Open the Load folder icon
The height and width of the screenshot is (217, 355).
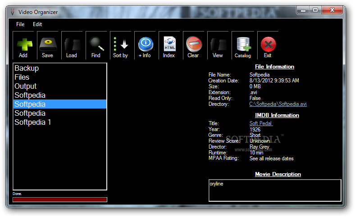pyautogui.click(x=72, y=45)
